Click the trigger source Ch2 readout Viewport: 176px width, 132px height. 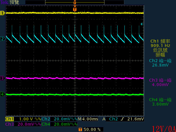pos(113,119)
